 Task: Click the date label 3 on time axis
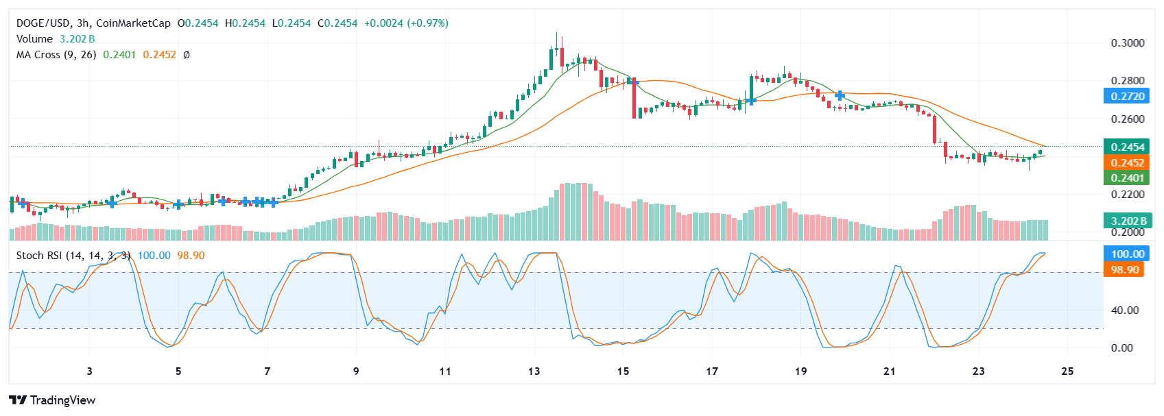[x=89, y=371]
